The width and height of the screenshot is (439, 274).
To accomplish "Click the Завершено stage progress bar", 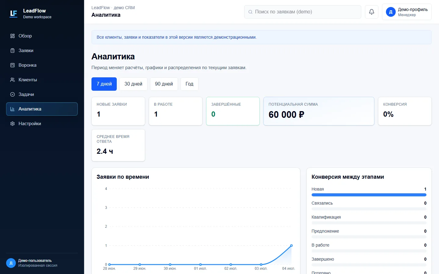I will [369, 265].
